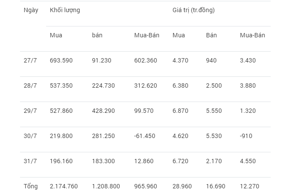The width and height of the screenshot is (292, 194).
Task: Select the 30/7 date cell
Action: [30, 136]
